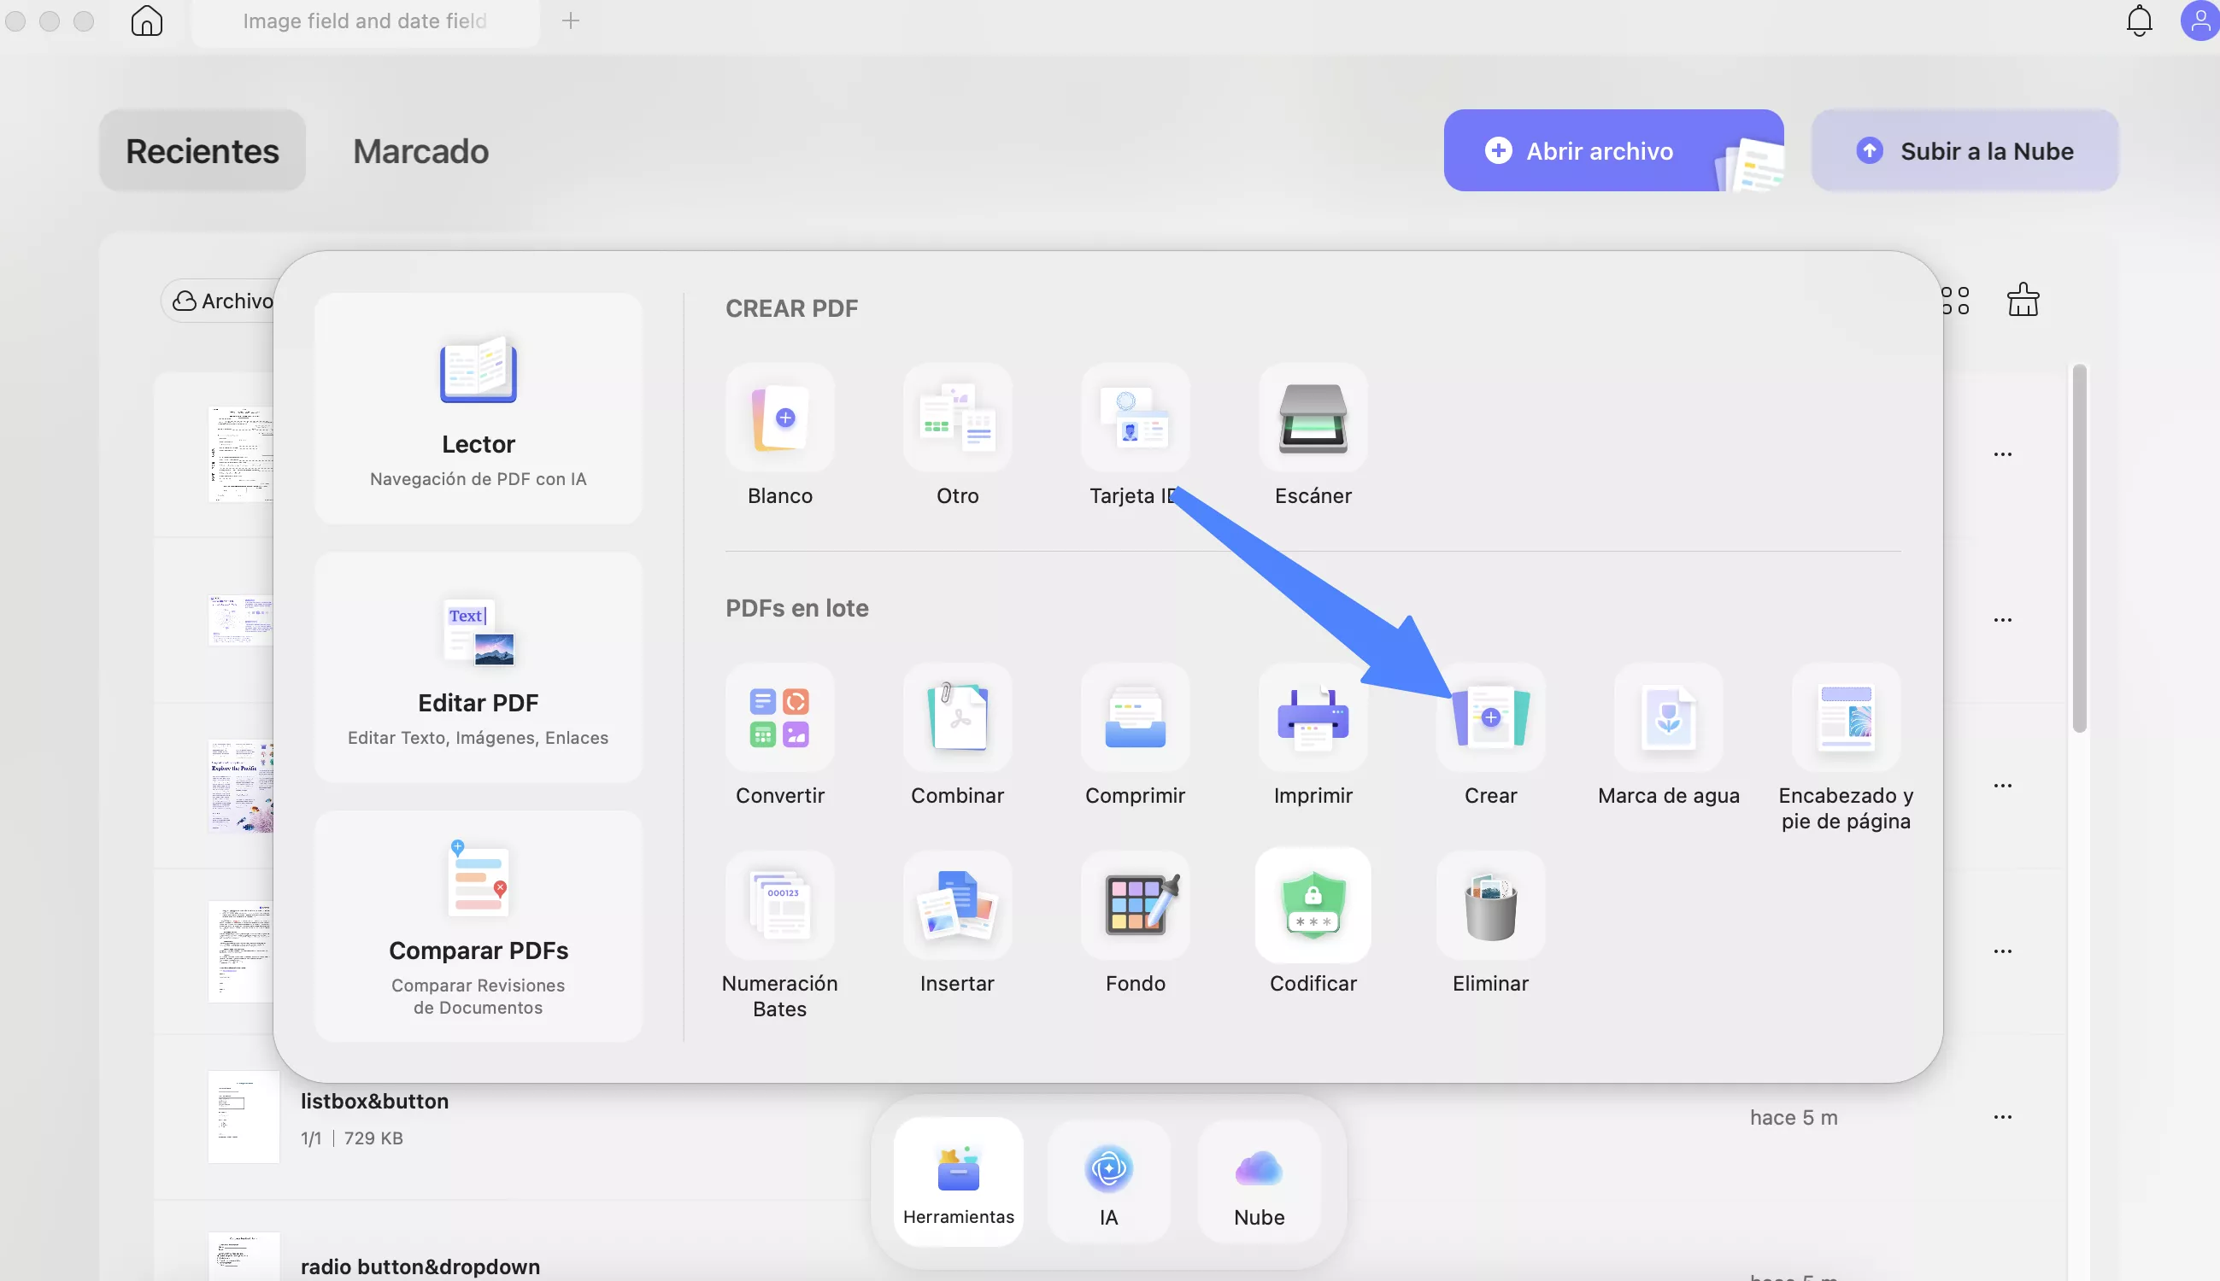Select the Codificar shield icon
Screen dimensions: 2220x1281
1313,906
